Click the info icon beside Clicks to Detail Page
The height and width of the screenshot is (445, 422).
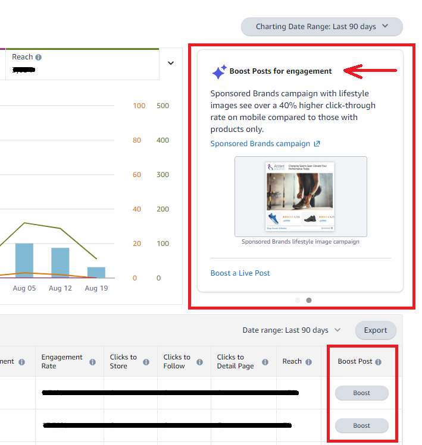click(265, 362)
